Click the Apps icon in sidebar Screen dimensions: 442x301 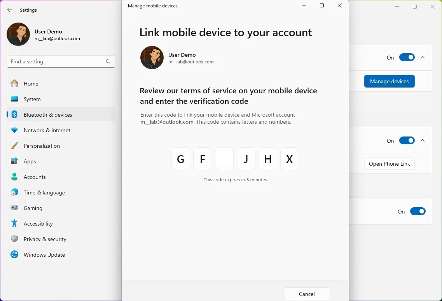pos(14,161)
